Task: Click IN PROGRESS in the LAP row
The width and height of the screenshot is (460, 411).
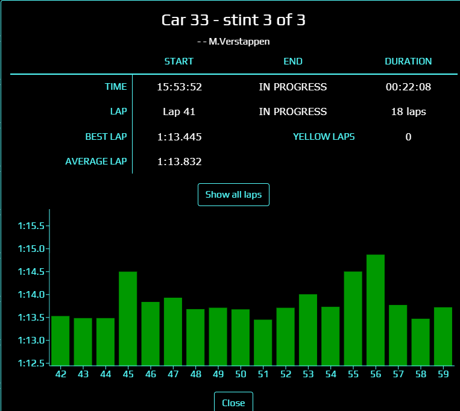Action: pyautogui.click(x=293, y=111)
